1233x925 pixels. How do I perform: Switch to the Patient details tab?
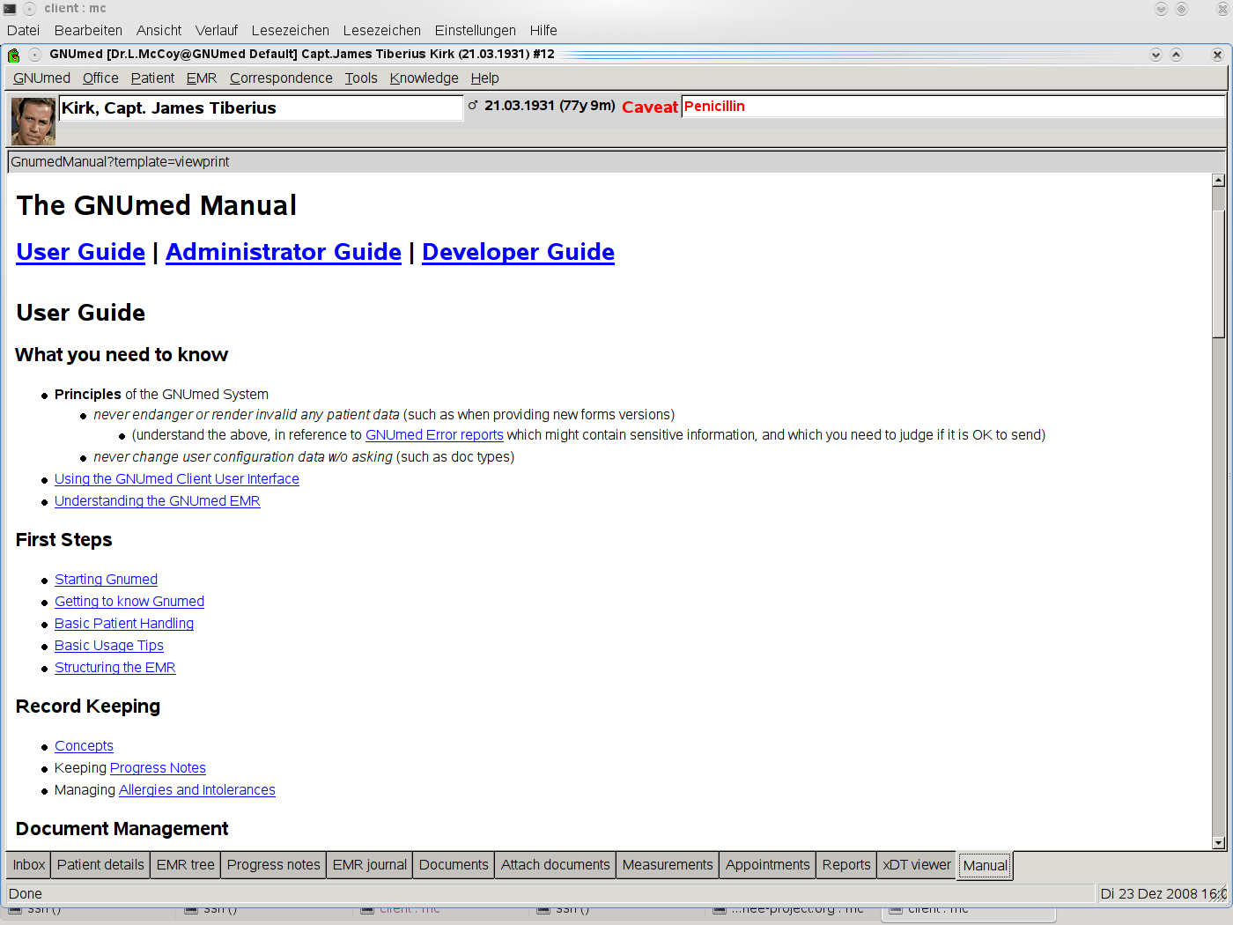pyautogui.click(x=100, y=864)
